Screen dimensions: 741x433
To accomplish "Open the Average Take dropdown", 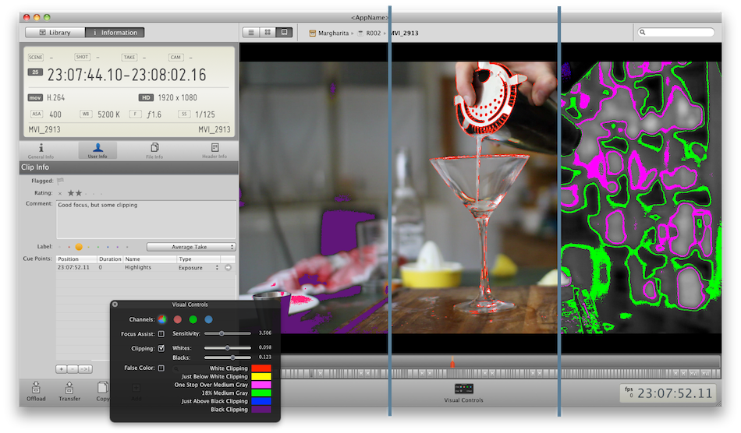I will tap(191, 247).
